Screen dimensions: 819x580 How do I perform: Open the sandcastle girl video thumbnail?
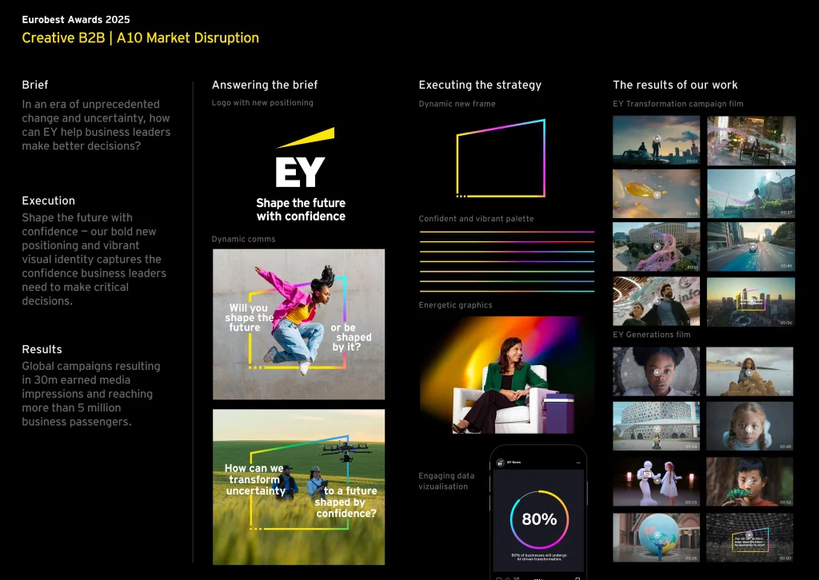pos(750,371)
